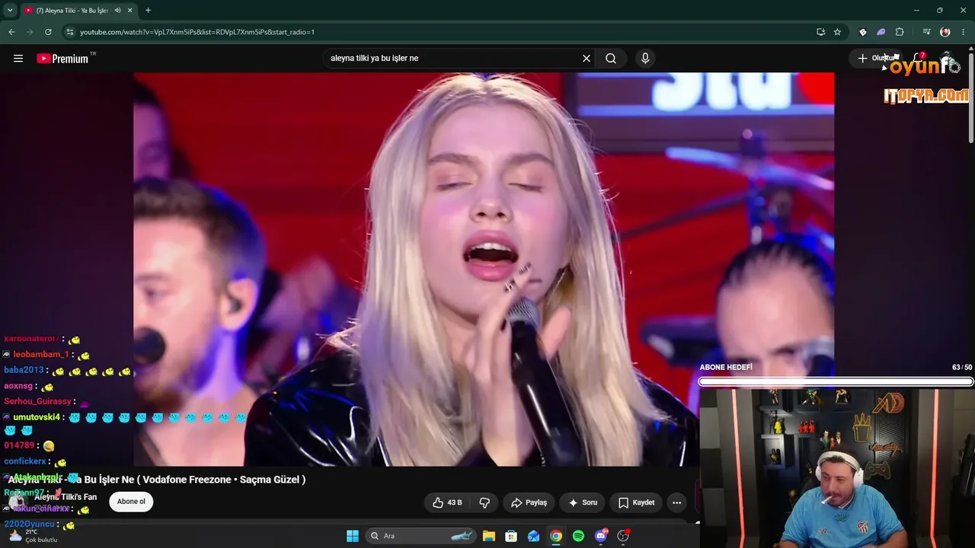Screen dimensions: 975x548
Task: Open the round app with red badge on taskbar
Action: (x=623, y=536)
